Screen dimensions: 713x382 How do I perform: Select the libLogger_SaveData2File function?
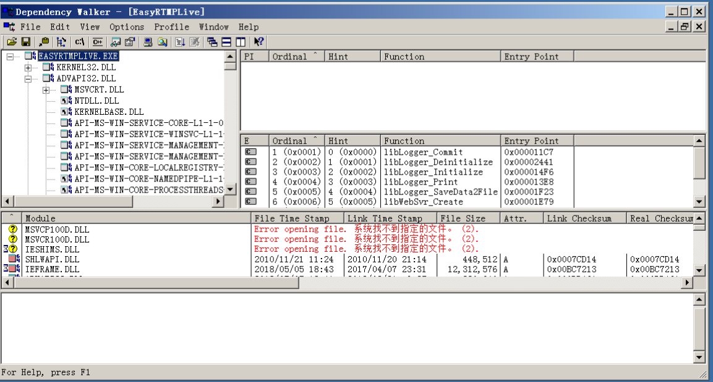click(441, 191)
